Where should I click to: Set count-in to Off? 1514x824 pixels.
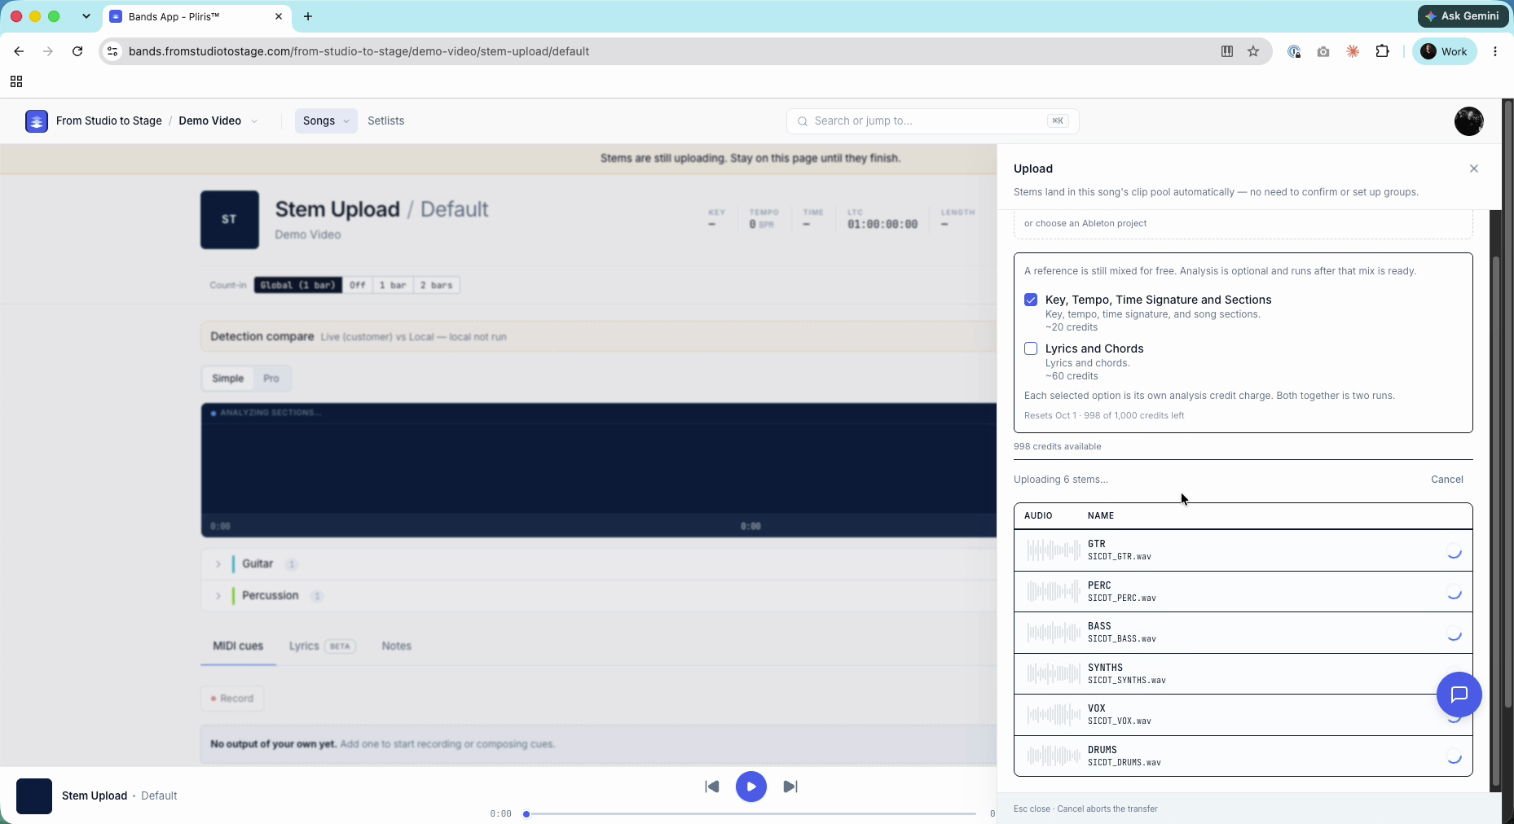pyautogui.click(x=358, y=285)
